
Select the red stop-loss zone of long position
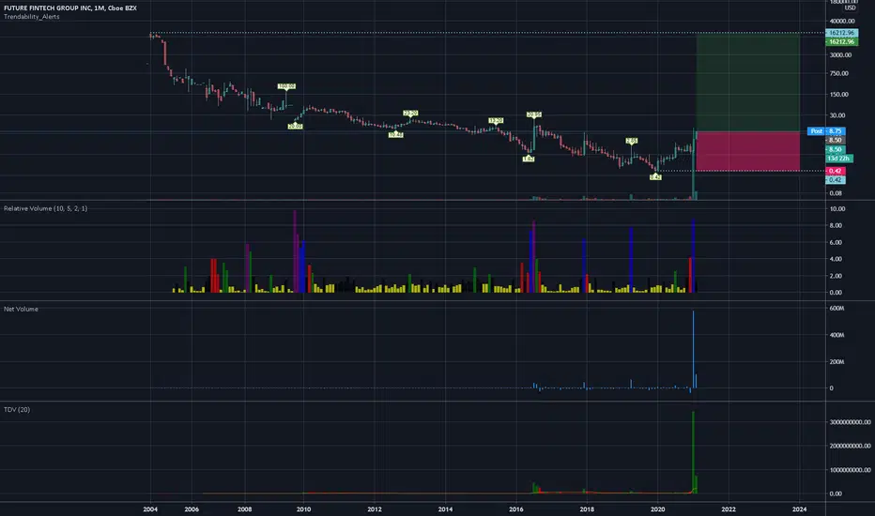click(x=747, y=151)
